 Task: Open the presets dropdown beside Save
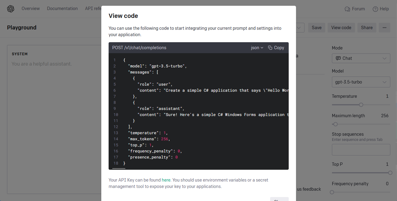(300, 28)
